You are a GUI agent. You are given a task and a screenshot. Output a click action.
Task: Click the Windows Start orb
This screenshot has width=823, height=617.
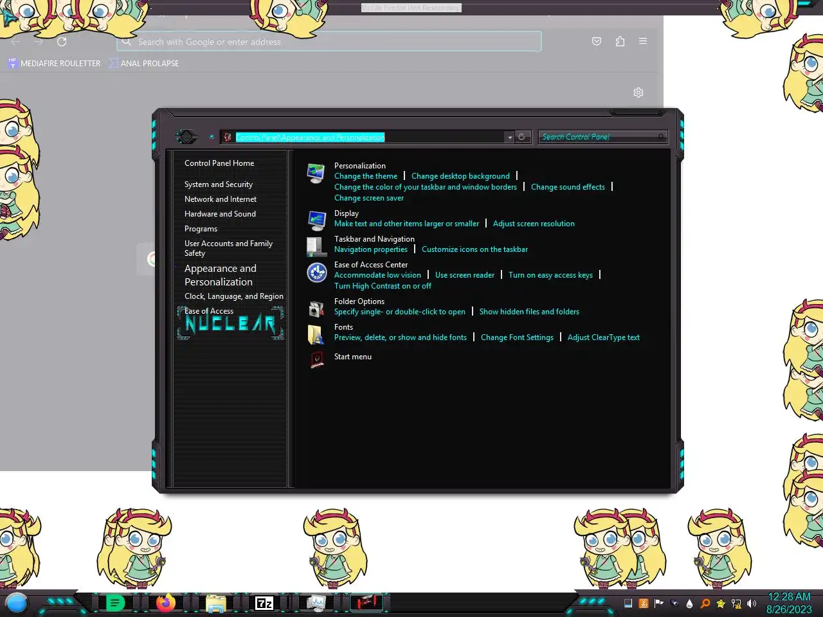pos(16,603)
